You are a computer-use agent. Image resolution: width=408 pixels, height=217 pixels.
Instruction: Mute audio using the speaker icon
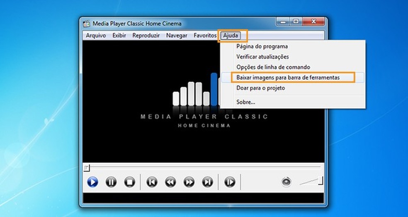click(286, 182)
